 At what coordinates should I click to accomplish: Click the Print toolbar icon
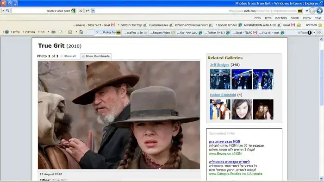coord(53,32)
